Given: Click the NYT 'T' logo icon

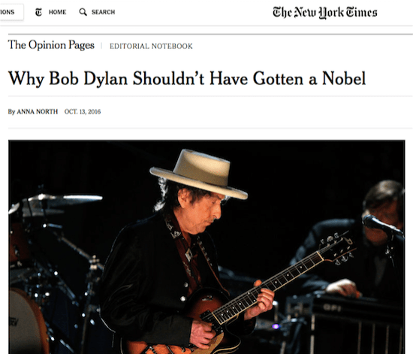Looking at the screenshot, I should 38,12.
